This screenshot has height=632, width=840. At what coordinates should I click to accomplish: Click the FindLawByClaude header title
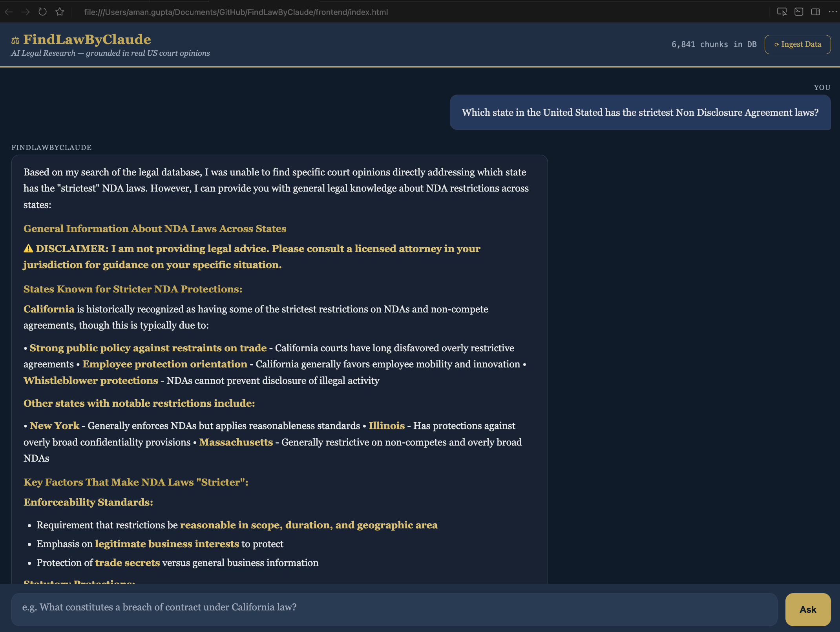click(87, 40)
